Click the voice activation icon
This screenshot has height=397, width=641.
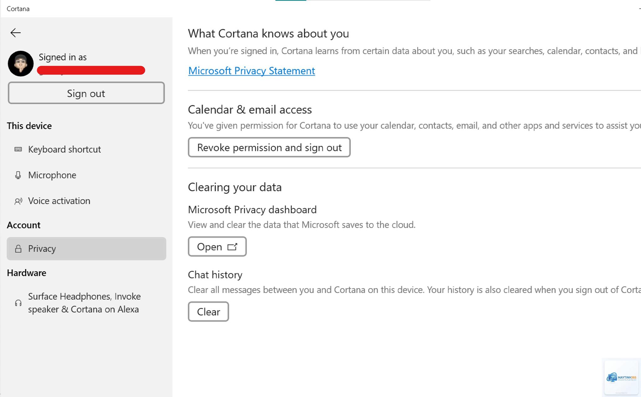(x=18, y=201)
